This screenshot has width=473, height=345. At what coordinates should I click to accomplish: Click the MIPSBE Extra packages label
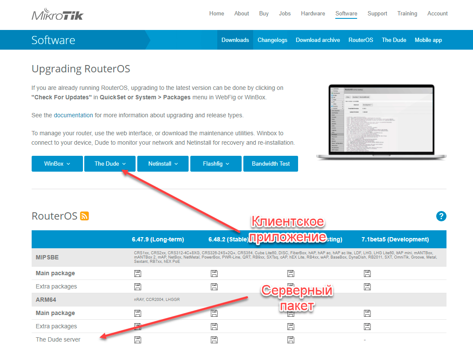[x=56, y=286]
